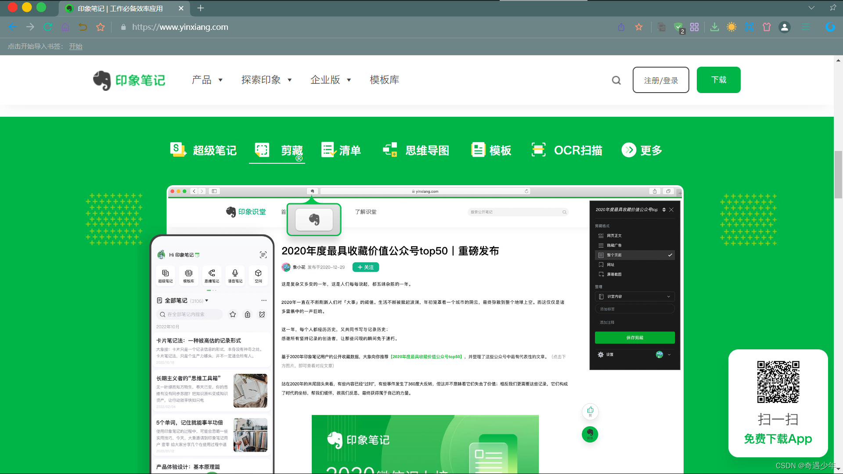
Task: Open the user account avatar icon
Action: 785,27
